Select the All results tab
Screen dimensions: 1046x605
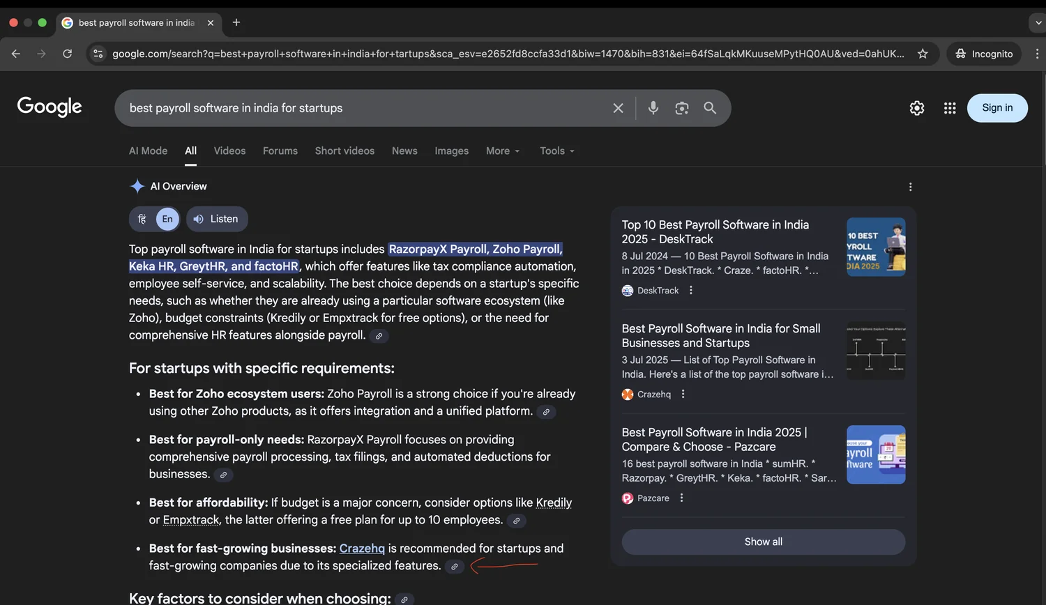coord(190,151)
